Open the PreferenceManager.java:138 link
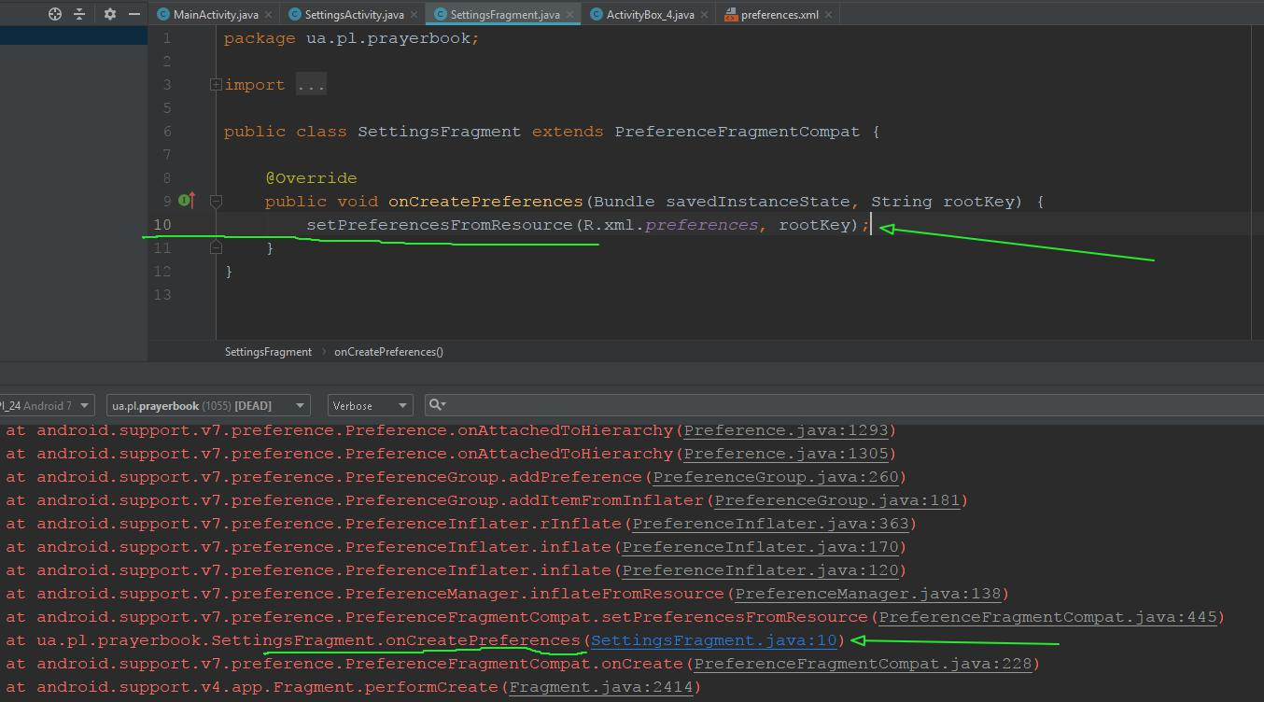Image resolution: width=1264 pixels, height=702 pixels. (868, 594)
